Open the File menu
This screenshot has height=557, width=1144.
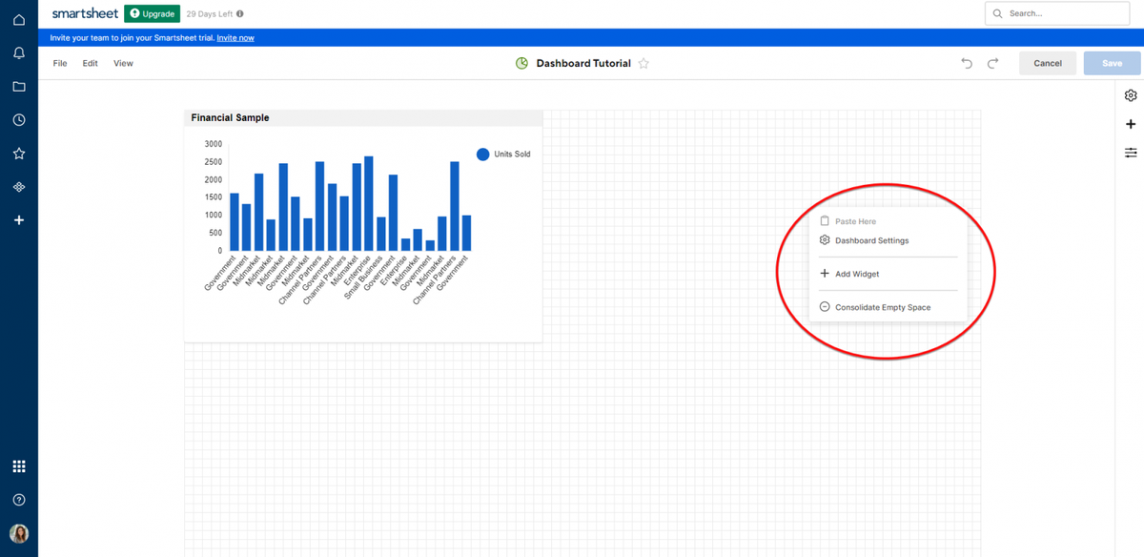59,63
